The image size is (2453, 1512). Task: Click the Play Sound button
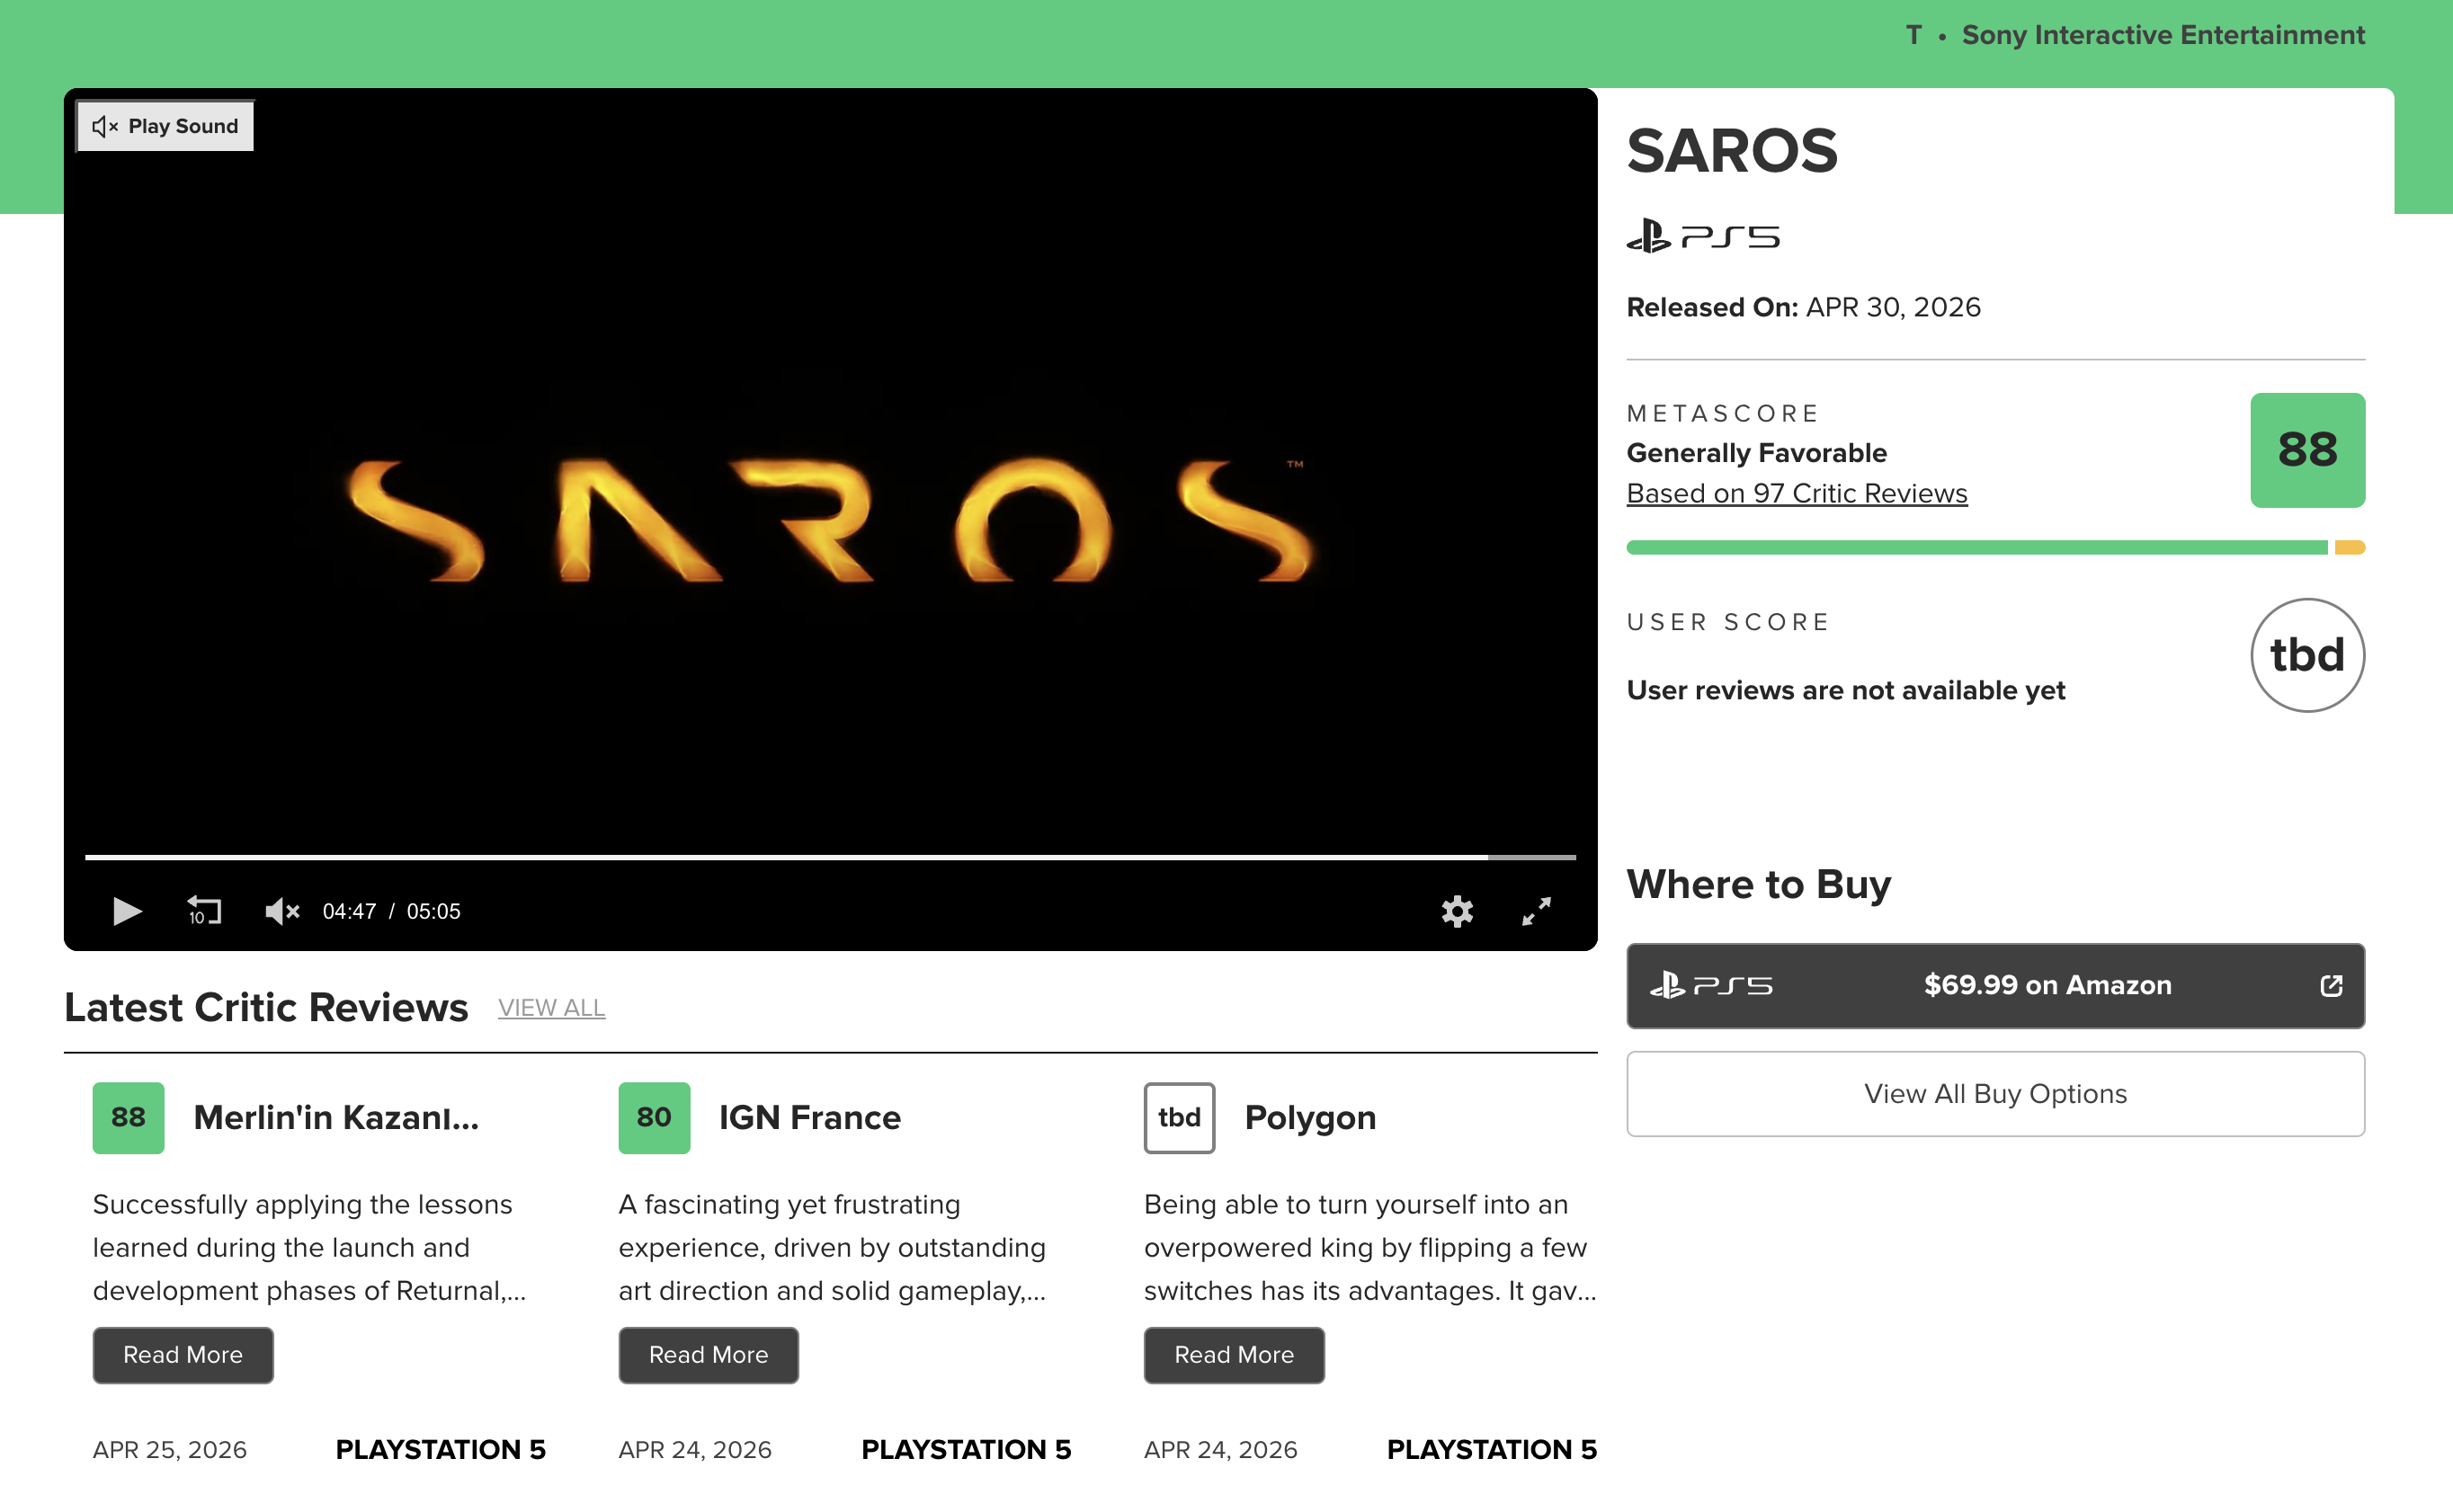tap(166, 126)
